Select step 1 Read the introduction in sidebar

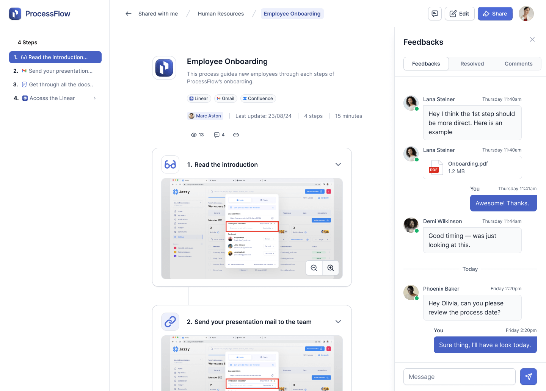click(55, 57)
